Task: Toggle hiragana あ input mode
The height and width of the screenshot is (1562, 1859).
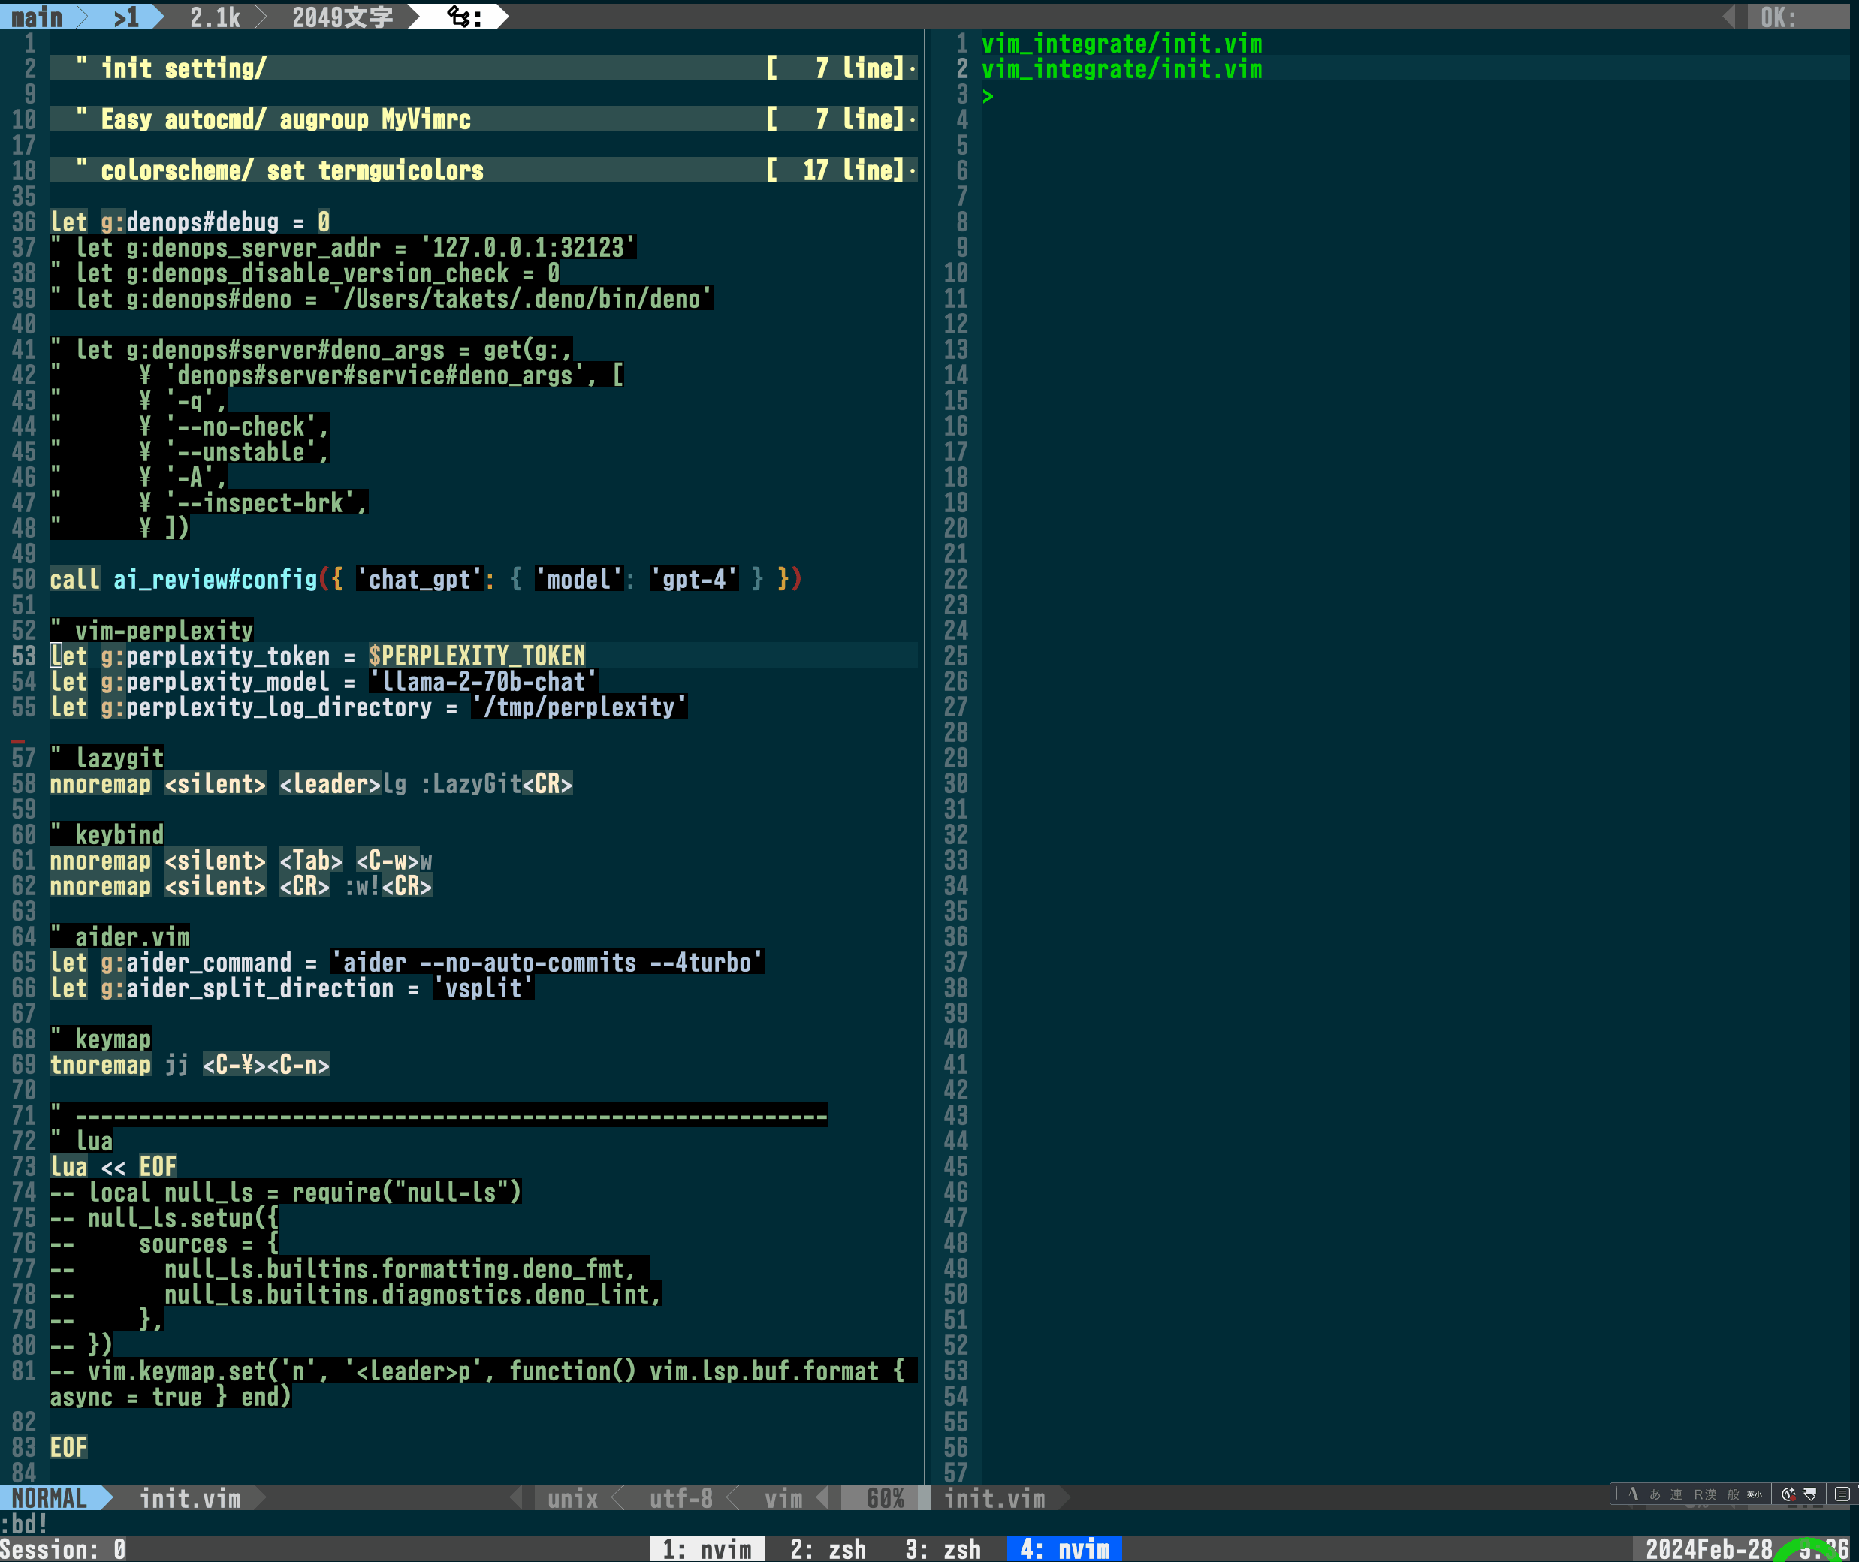Action: click(1655, 1494)
